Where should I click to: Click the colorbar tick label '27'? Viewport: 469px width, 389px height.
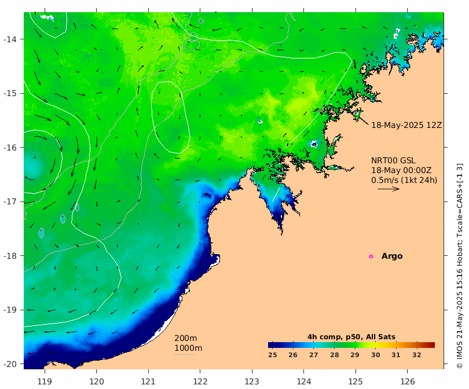tap(313, 355)
